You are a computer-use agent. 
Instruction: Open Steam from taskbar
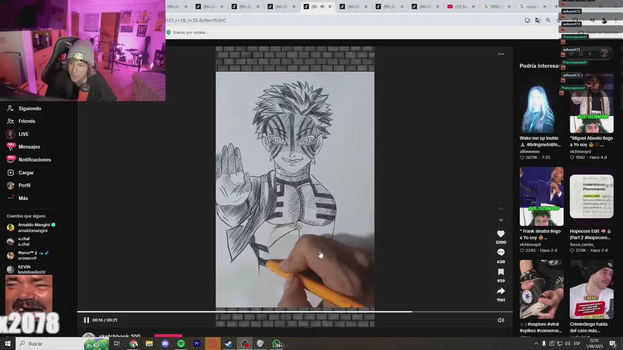pos(228,344)
